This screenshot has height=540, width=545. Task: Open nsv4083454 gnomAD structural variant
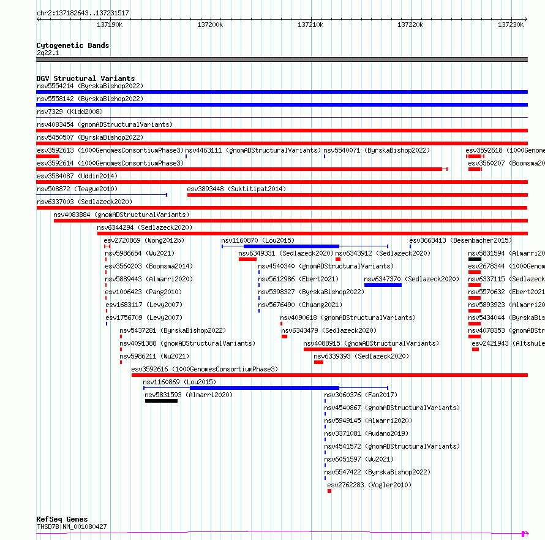tap(105, 124)
